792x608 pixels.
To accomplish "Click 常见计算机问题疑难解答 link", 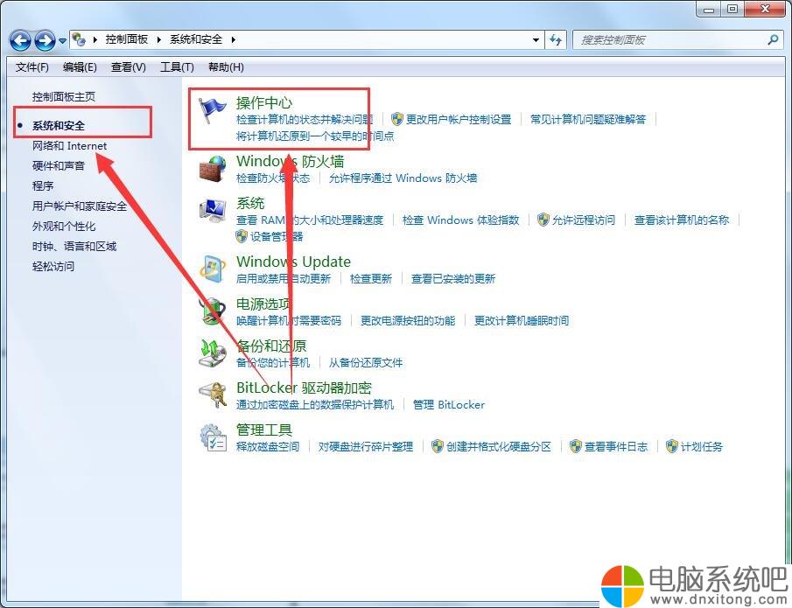I will (588, 120).
